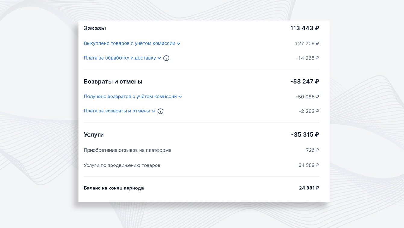Screen dimensions: 404x228
Task: Select the Приобретение отзывов на платформе row label
Action: 128,150
